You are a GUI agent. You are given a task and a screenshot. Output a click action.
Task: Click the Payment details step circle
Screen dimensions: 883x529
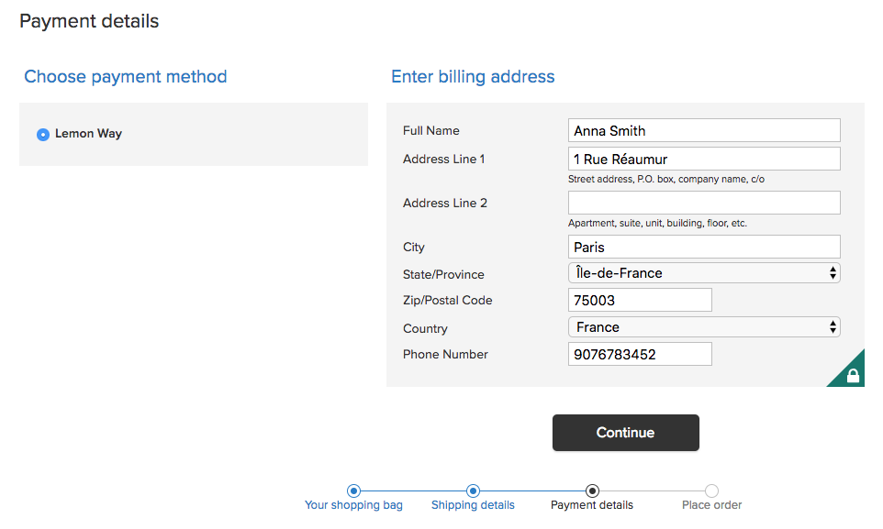[x=592, y=490]
